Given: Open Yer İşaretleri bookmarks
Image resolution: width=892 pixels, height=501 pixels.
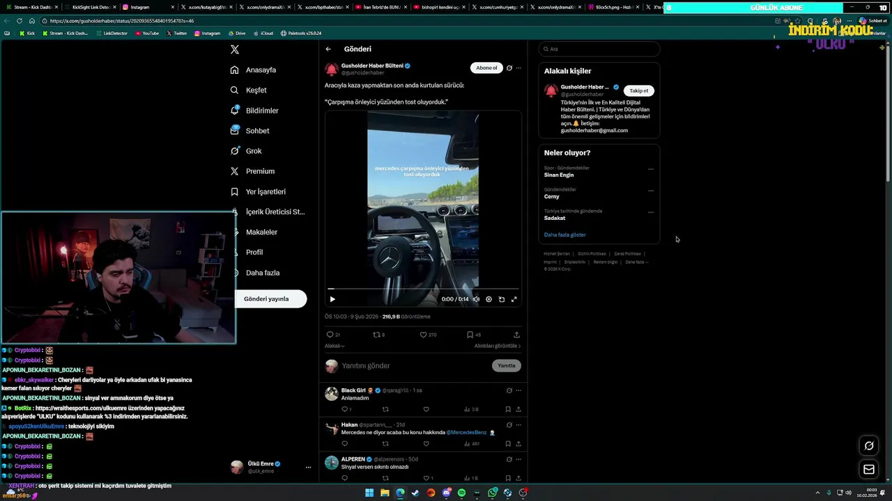Looking at the screenshot, I should (258, 191).
